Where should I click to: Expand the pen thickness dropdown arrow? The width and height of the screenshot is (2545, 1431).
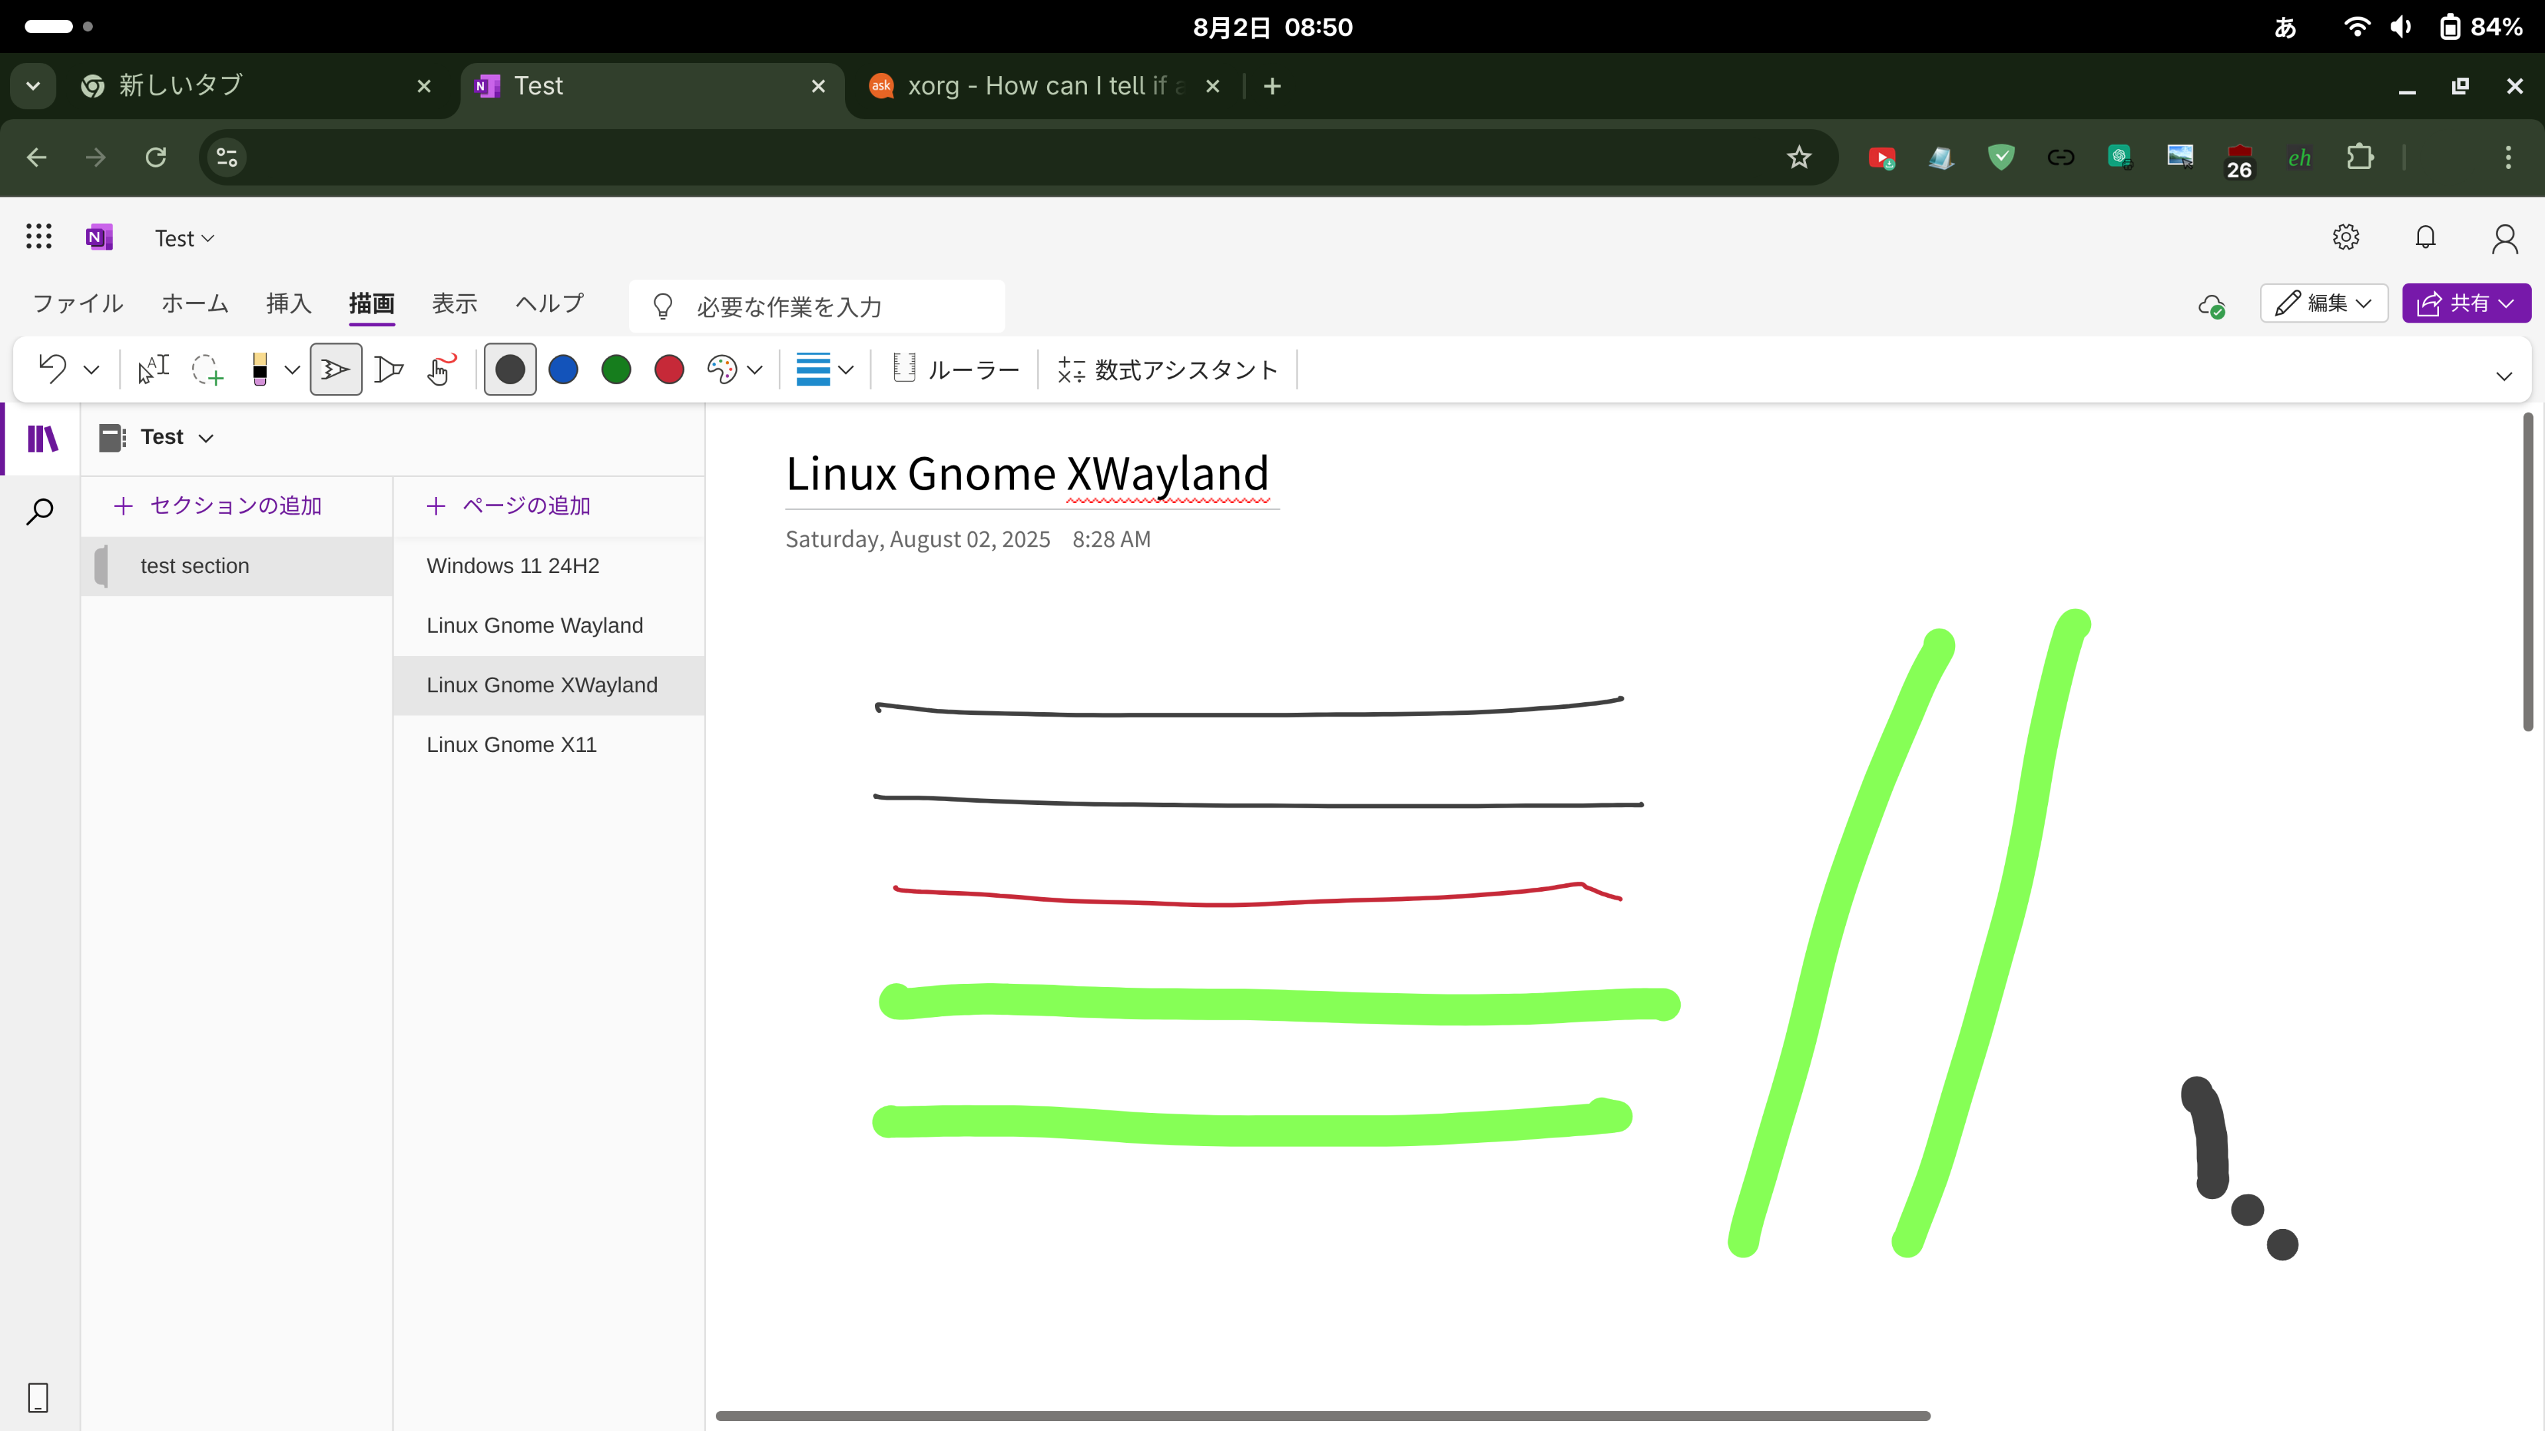(x=846, y=370)
